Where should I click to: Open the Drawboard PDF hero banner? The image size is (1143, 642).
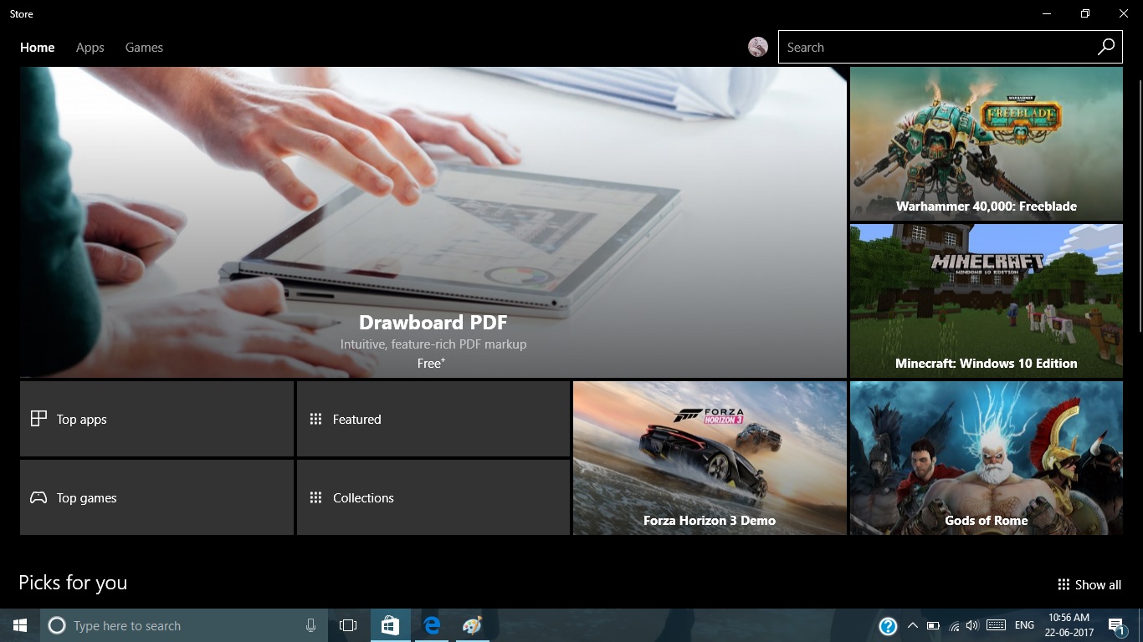pos(433,222)
